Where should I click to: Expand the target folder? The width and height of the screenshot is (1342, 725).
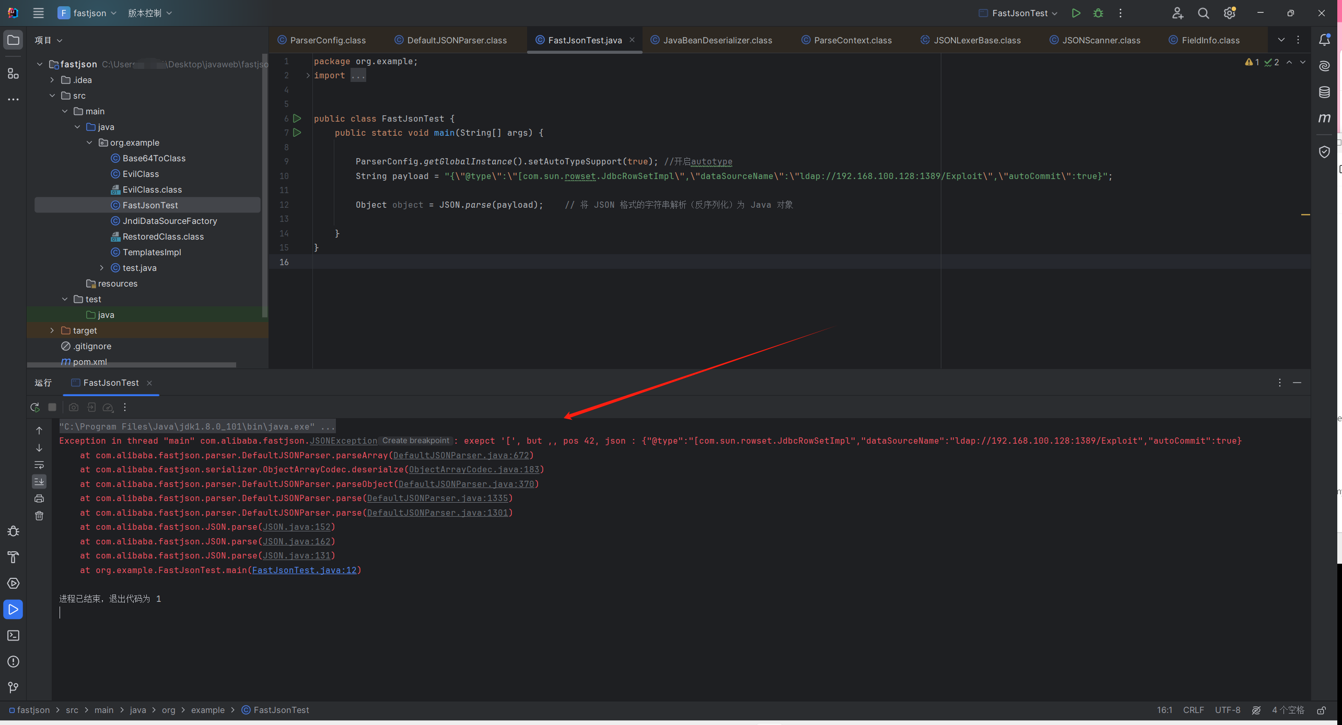tap(52, 330)
